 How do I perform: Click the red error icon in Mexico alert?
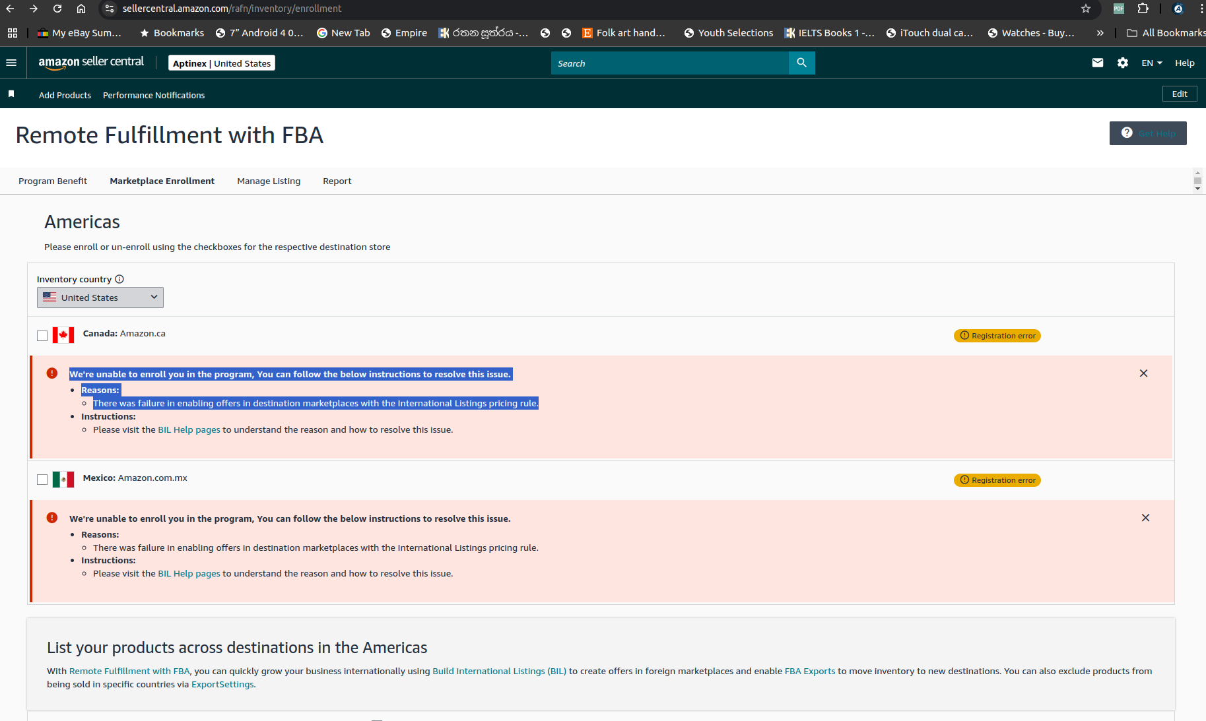pos(52,518)
